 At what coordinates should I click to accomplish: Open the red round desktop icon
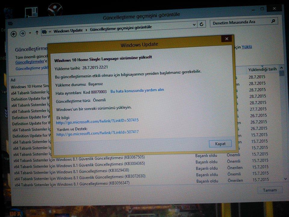(55, 10)
